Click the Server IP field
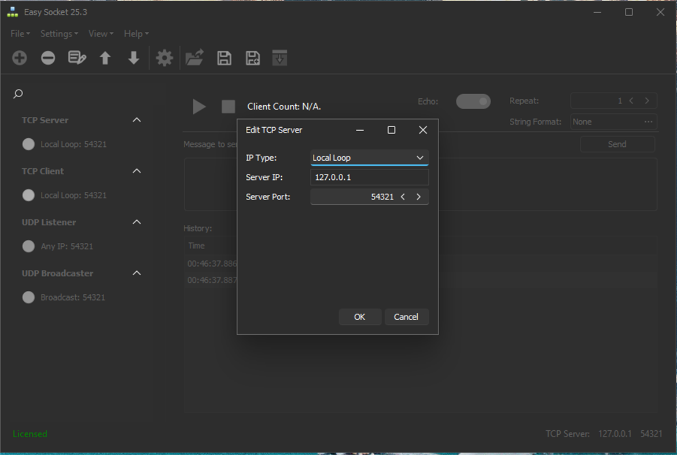677x455 pixels. (370, 177)
